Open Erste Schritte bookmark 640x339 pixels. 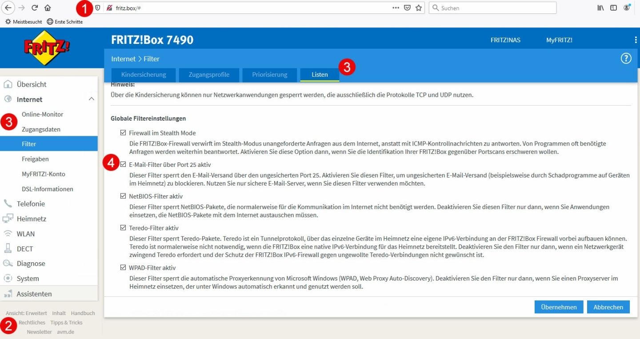[65, 22]
